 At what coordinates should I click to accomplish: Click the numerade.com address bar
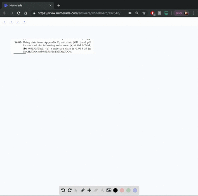tap(79, 13)
